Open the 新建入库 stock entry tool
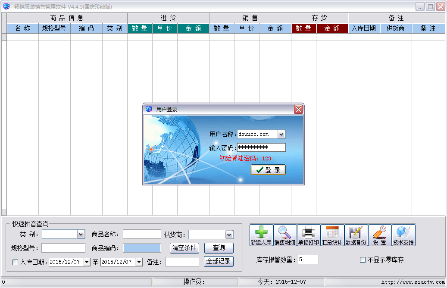Viewport: 447px width, 288px height. tap(262, 235)
